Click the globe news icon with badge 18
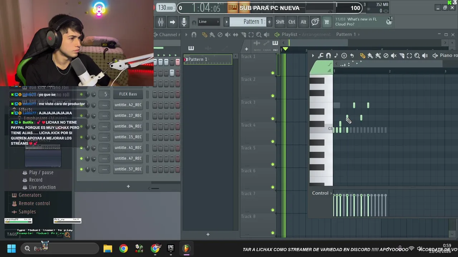Viewport: 458px width, 257px height. click(x=389, y=21)
